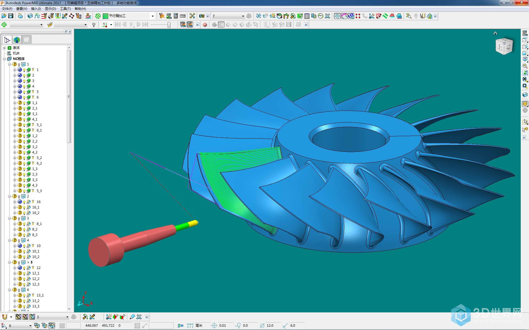Select toolpath 5_3 in the tree
This screenshot has width=529, height=330.
click(x=39, y=191)
